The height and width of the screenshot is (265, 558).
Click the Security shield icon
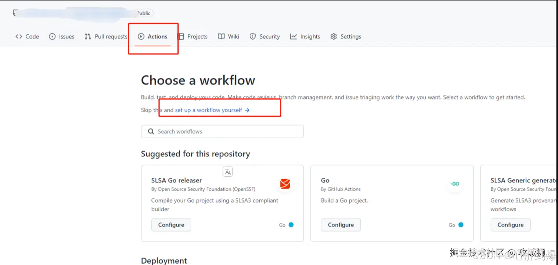coord(253,36)
